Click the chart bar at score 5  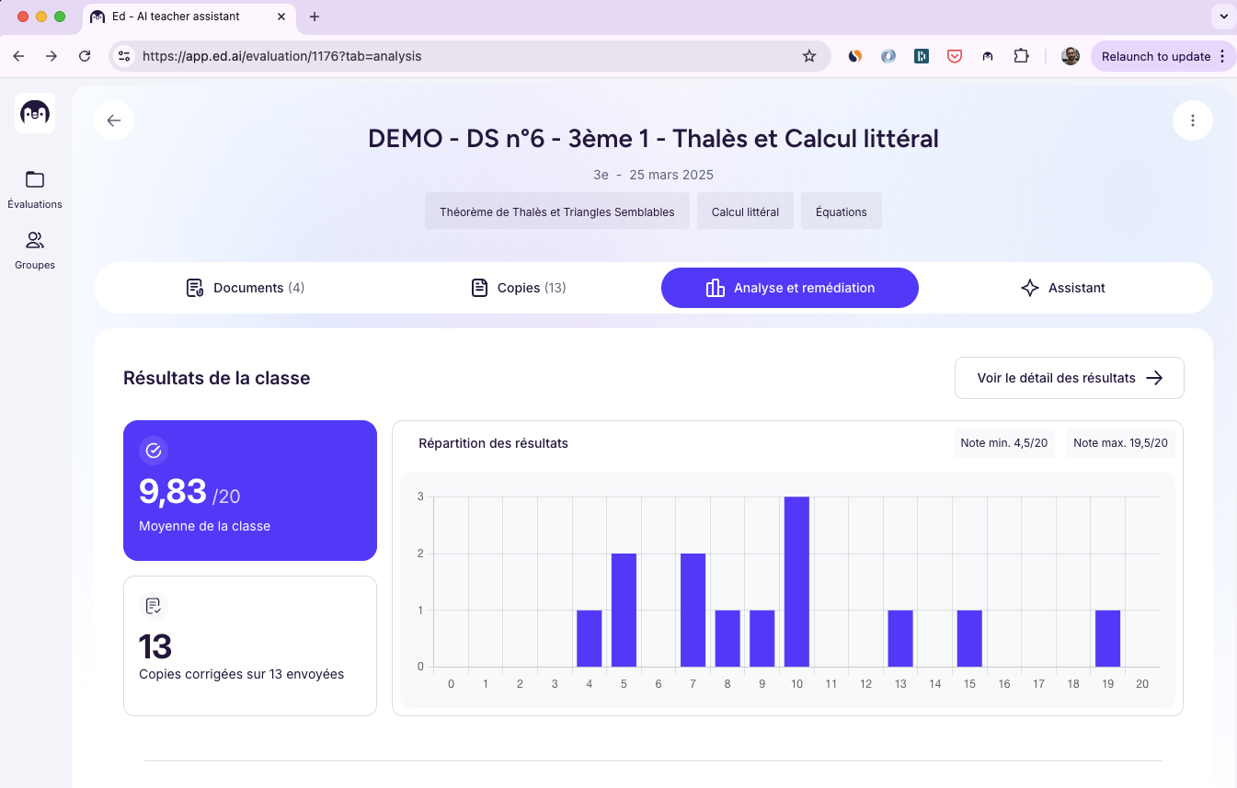pos(624,611)
